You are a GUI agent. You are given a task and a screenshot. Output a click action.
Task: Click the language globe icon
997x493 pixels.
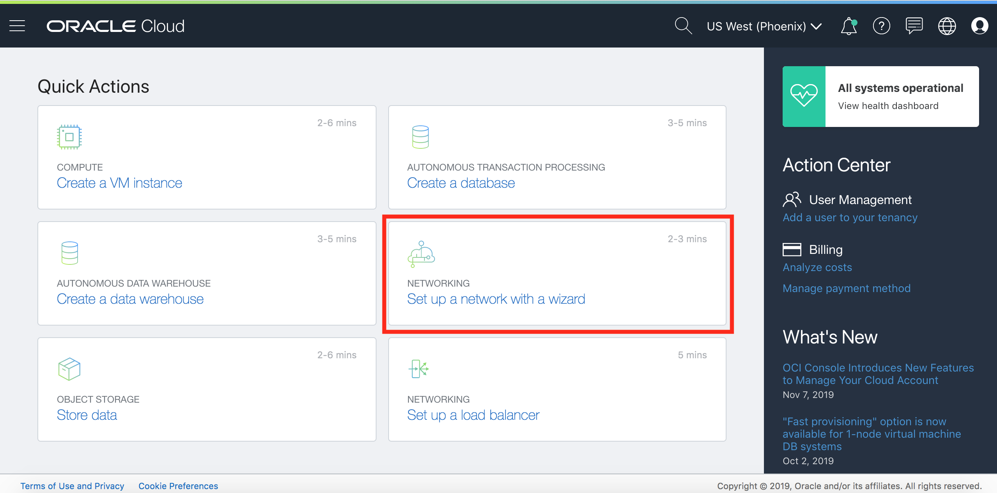point(947,26)
